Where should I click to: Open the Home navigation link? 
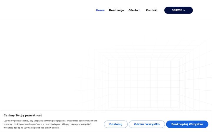coord(100,10)
